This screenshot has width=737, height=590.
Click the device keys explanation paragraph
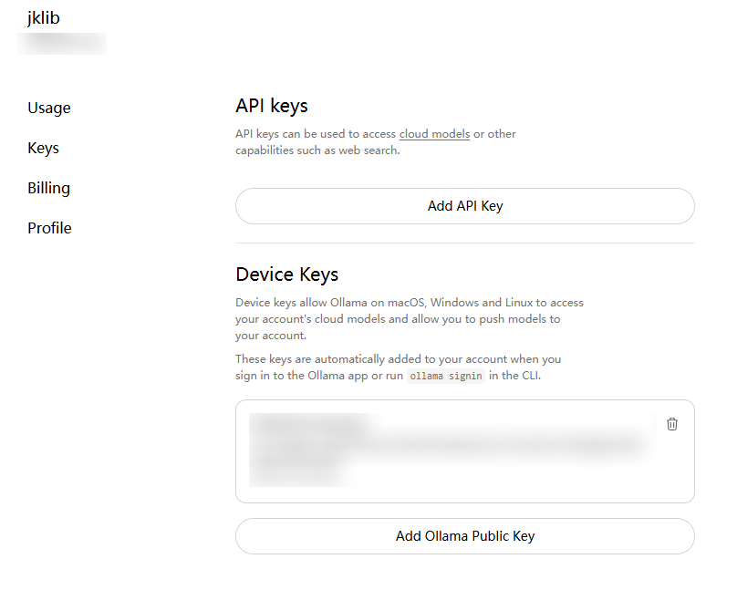coord(410,319)
